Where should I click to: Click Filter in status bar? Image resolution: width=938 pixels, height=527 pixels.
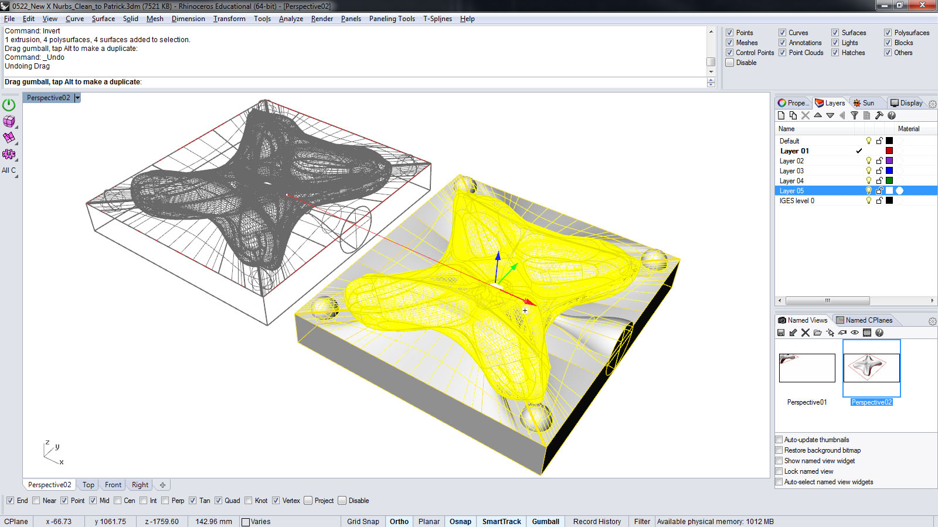pos(642,522)
